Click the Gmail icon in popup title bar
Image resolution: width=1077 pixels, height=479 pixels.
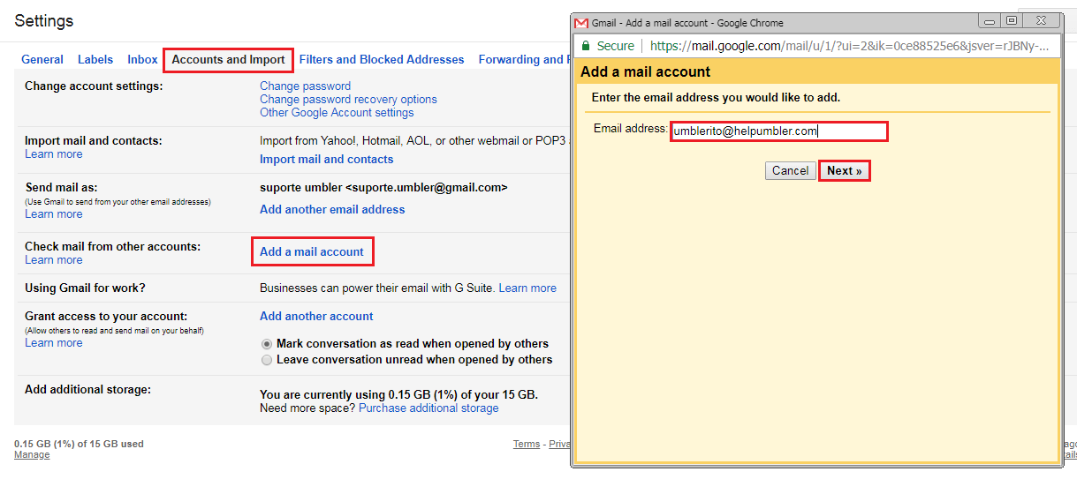click(x=580, y=23)
